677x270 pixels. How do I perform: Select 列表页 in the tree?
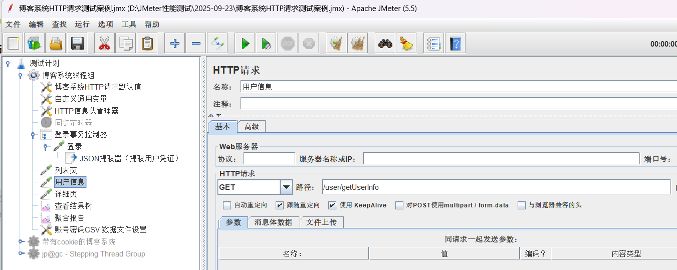click(x=66, y=170)
